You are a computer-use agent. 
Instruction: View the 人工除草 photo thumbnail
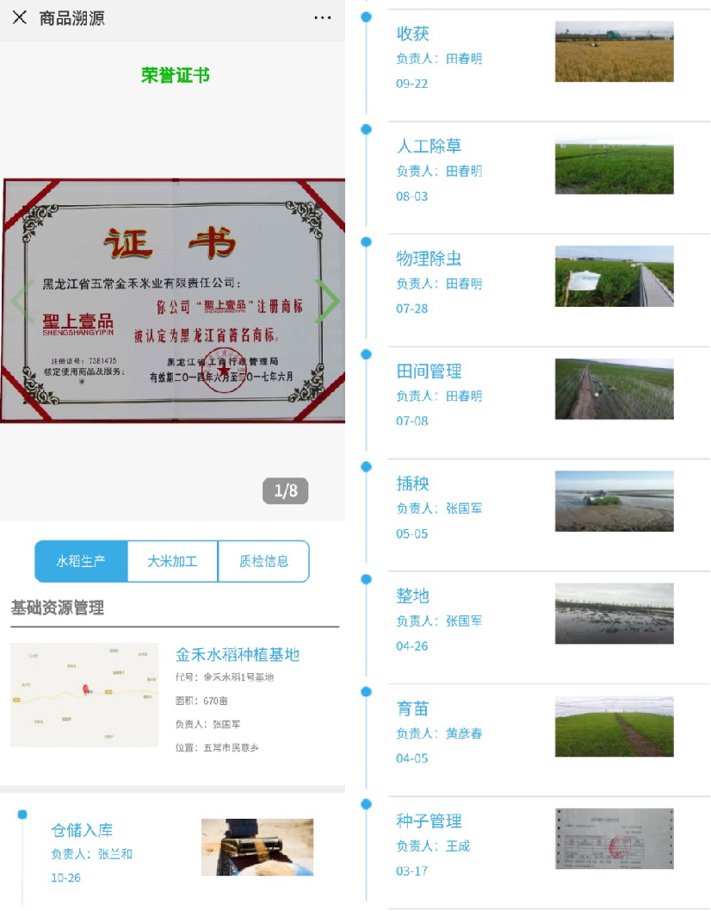tap(614, 165)
